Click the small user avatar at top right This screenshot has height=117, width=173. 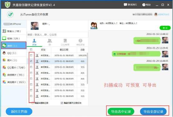pyautogui.click(x=156, y=14)
